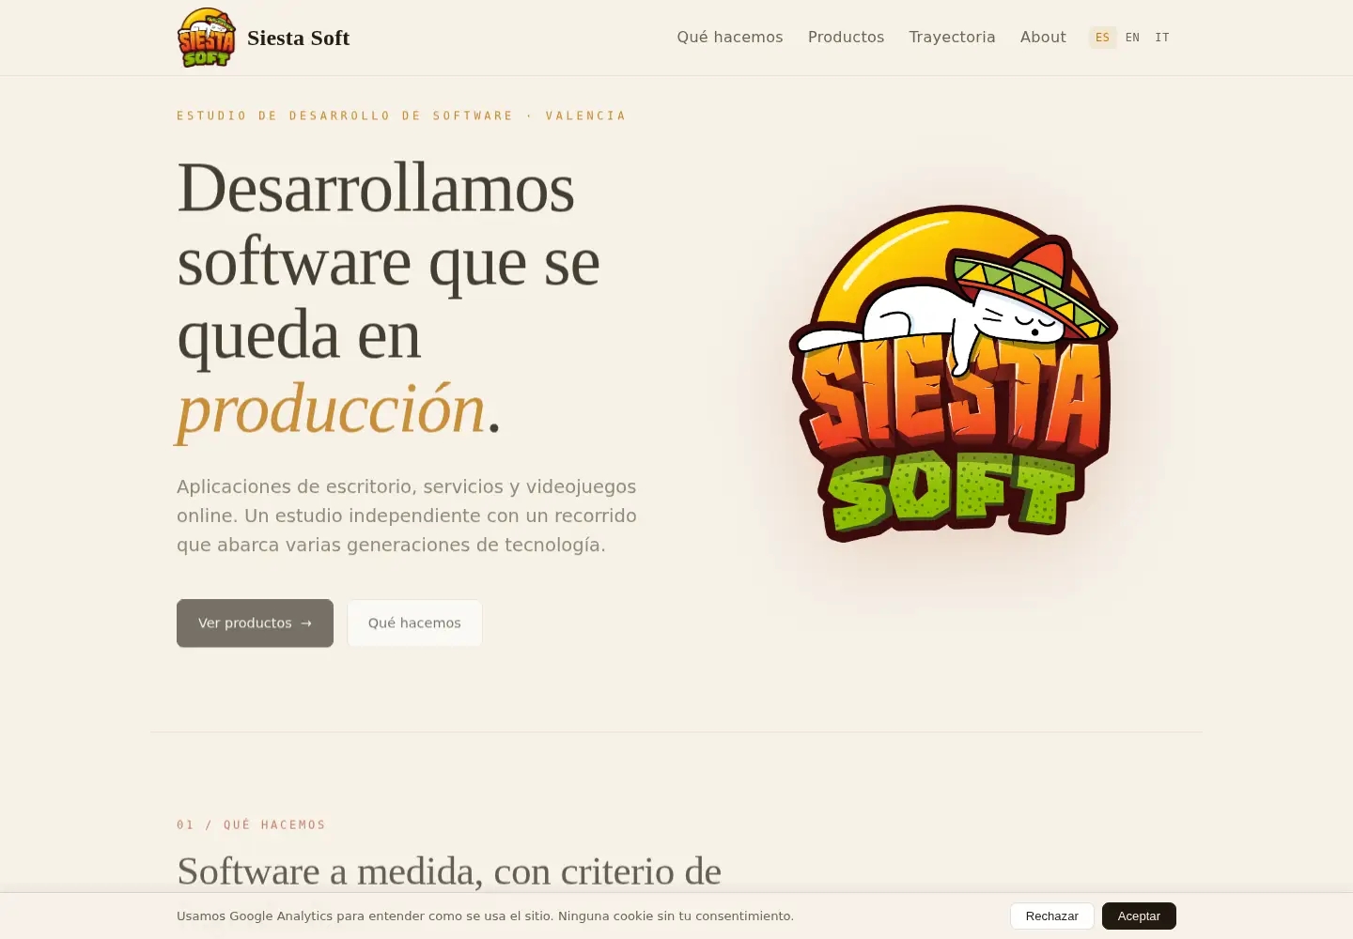Click the Estudio de desarrollo de software tagline
The image size is (1353, 939).
[401, 115]
